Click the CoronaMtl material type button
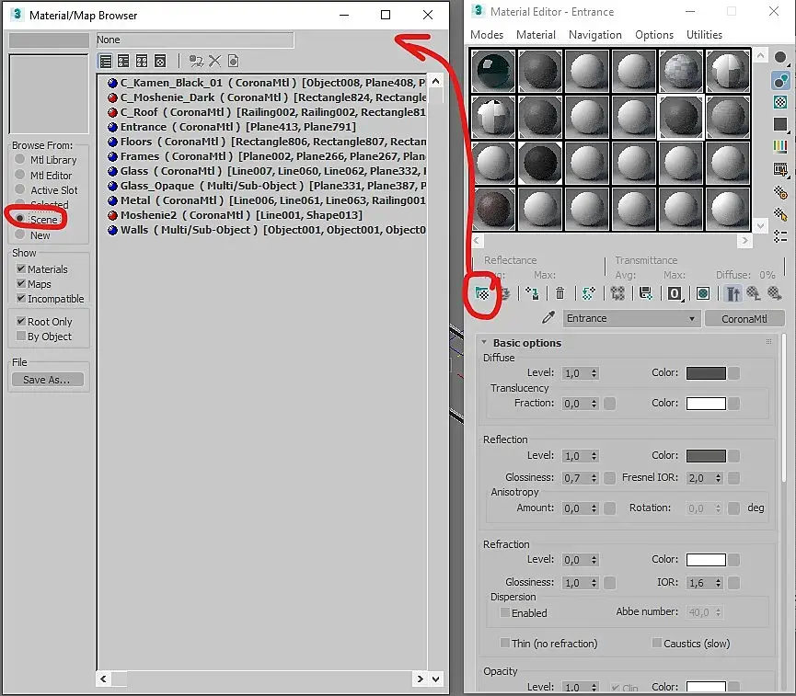The image size is (796, 696). pos(744,318)
